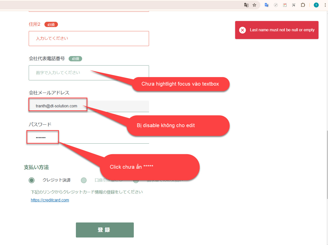Focus the 住所2 address input field
This screenshot has height=245, width=328.
click(89, 39)
